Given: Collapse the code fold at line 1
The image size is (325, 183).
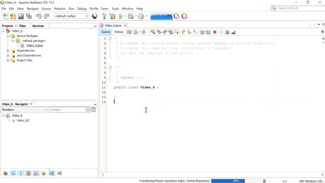Looking at the screenshot, I should tap(110, 38).
